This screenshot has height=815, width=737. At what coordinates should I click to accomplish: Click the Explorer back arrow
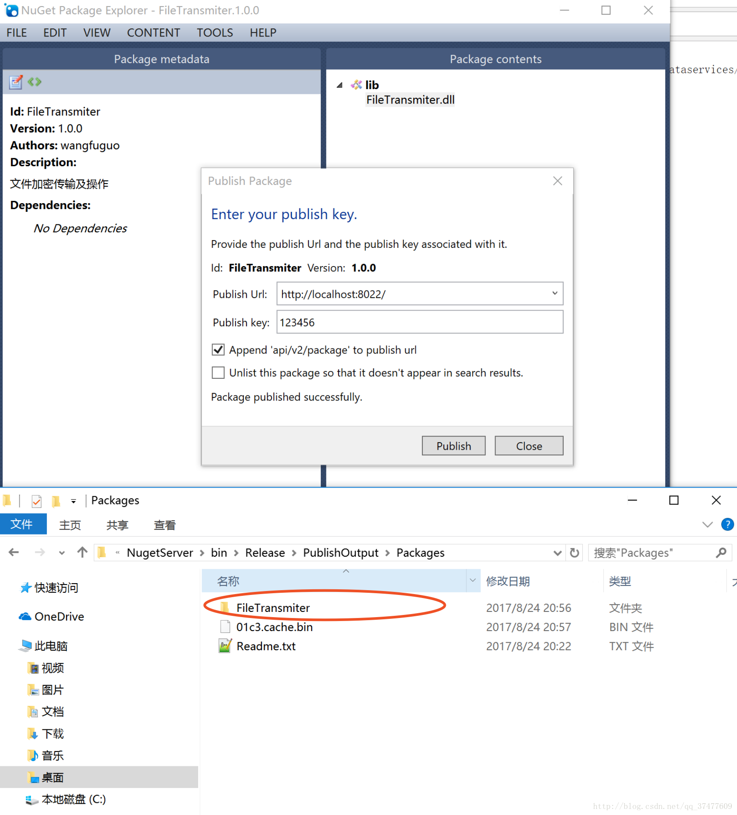14,552
